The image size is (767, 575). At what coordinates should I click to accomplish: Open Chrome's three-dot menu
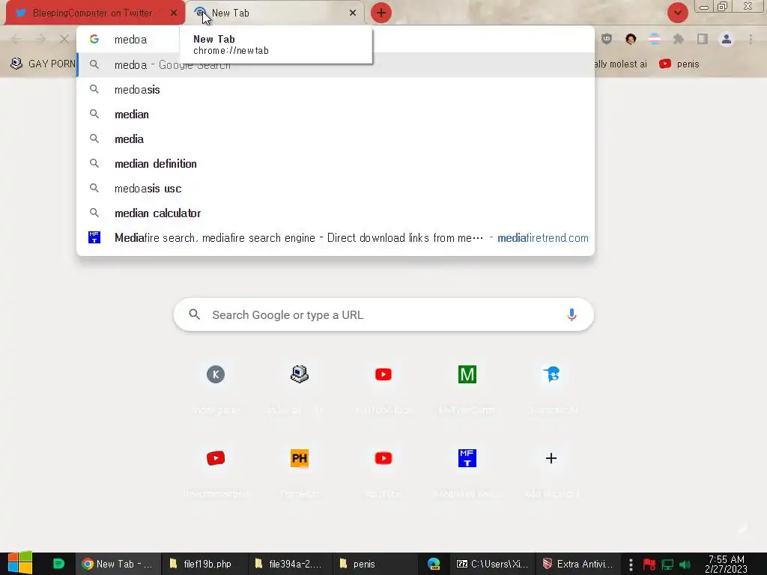point(751,39)
